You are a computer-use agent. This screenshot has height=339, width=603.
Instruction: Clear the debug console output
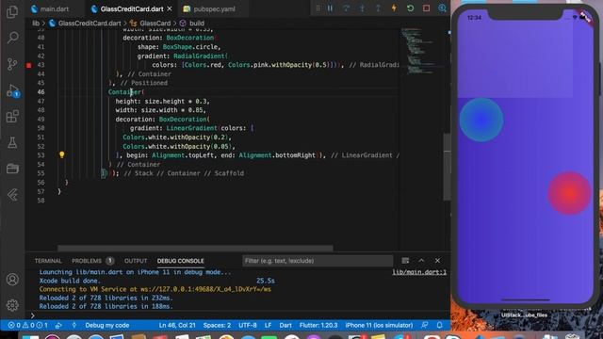(405, 261)
